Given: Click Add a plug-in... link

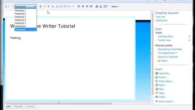Looking at the screenshot, I should click(166, 101).
